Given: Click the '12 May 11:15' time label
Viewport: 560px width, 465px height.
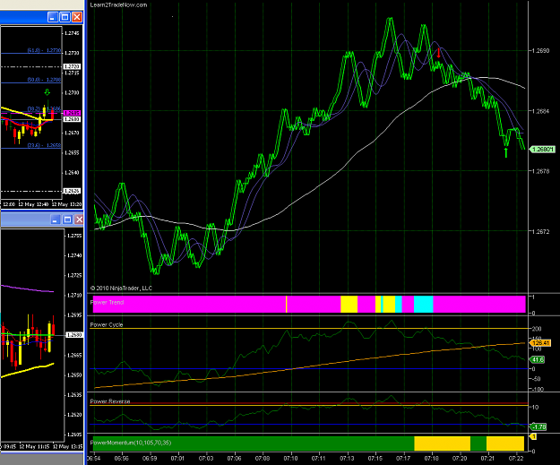Looking at the screenshot, I should coord(34,447).
